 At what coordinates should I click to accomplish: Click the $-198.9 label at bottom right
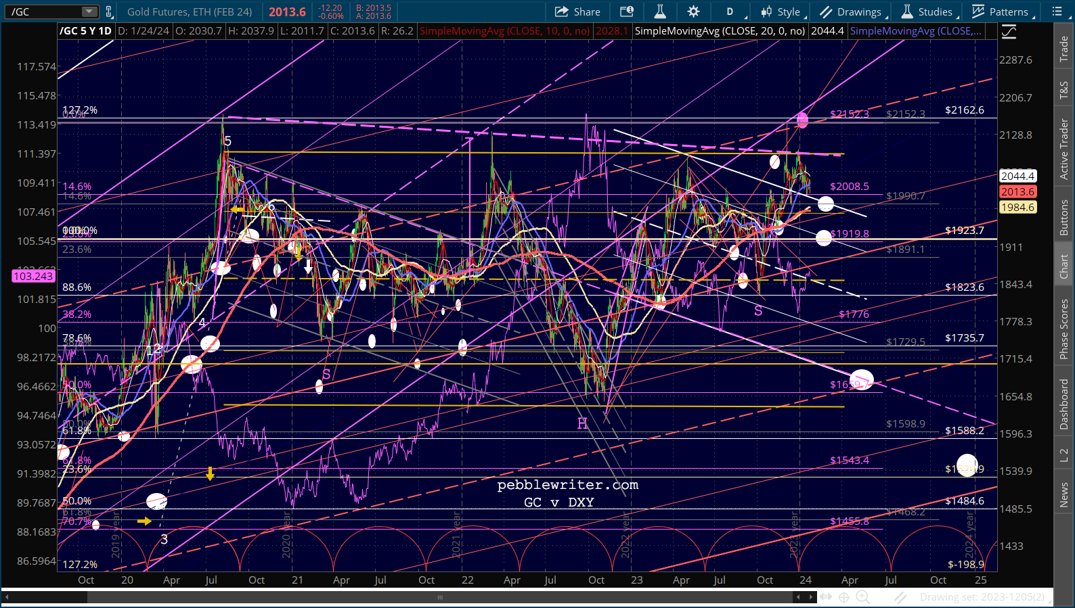pyautogui.click(x=966, y=564)
